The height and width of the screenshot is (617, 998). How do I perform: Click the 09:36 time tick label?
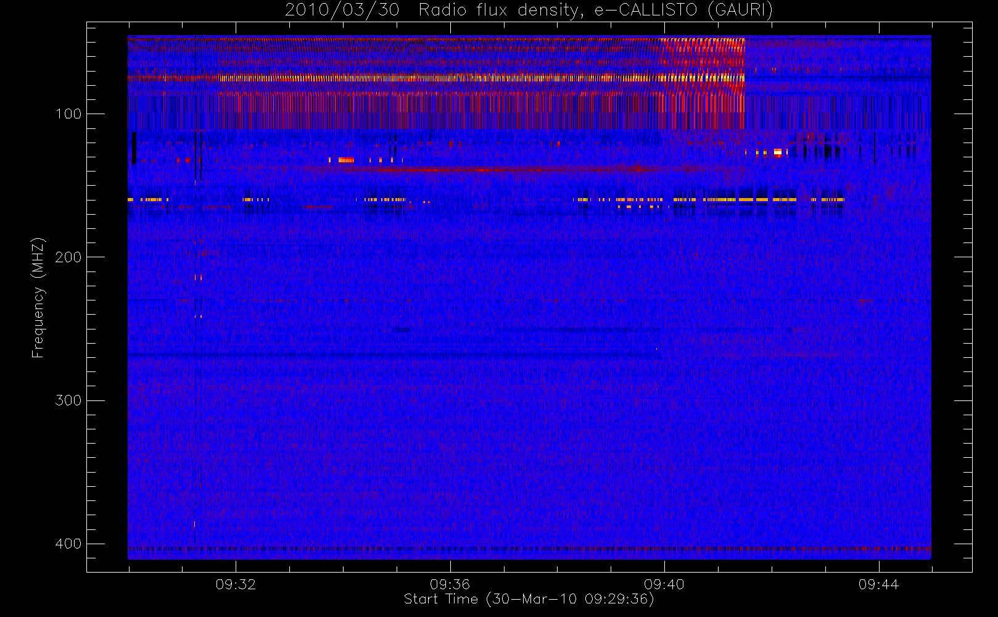pos(450,584)
